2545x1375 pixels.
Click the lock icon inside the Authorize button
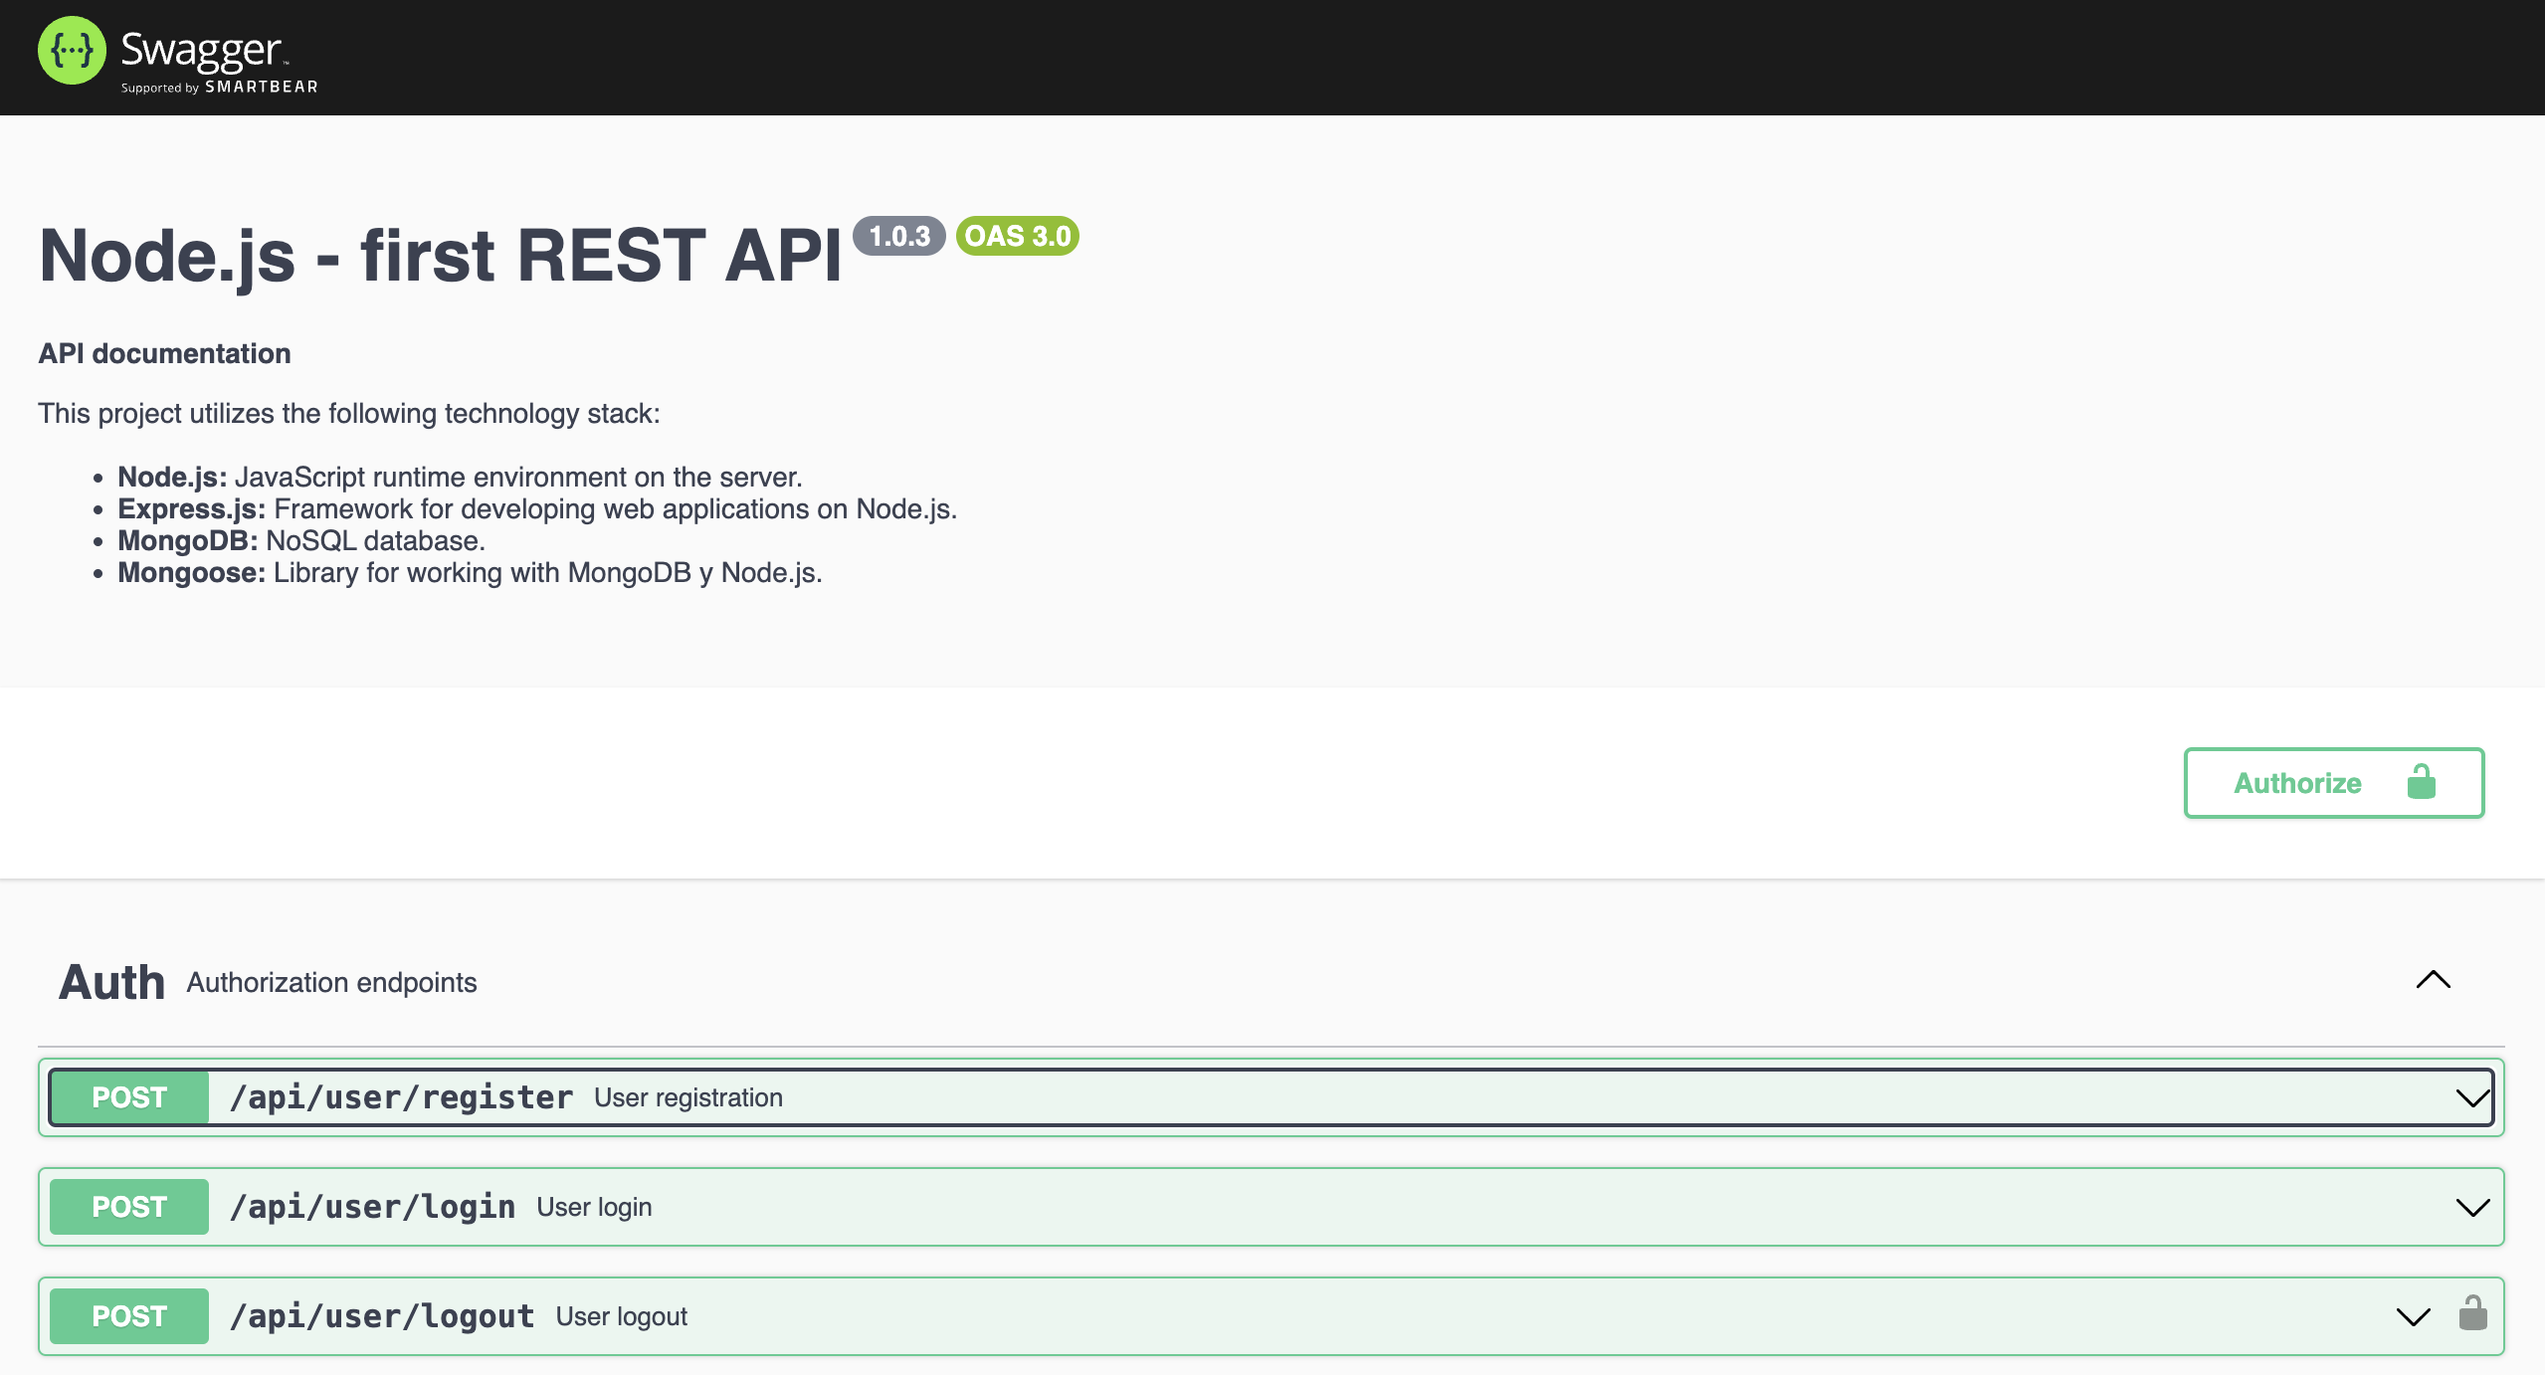pyautogui.click(x=2421, y=782)
